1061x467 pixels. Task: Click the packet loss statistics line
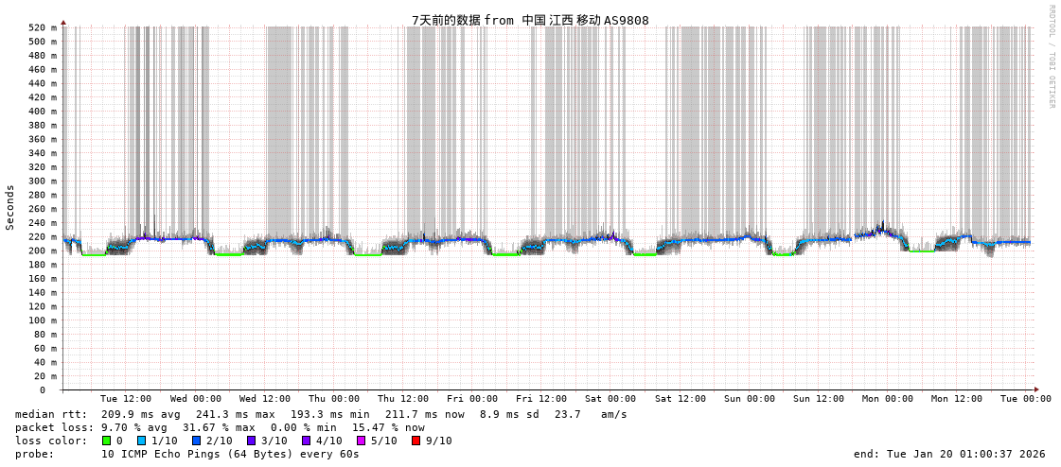[220, 427]
